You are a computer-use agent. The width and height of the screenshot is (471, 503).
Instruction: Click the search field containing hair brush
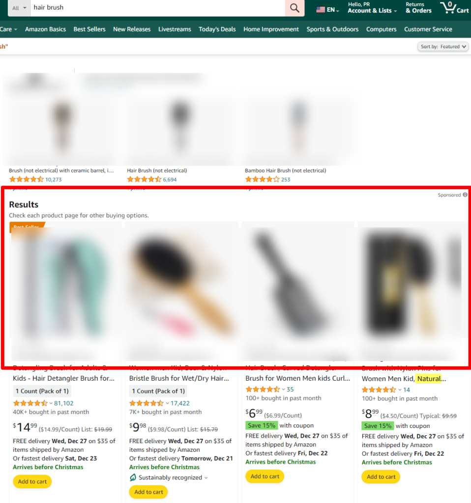click(x=157, y=8)
